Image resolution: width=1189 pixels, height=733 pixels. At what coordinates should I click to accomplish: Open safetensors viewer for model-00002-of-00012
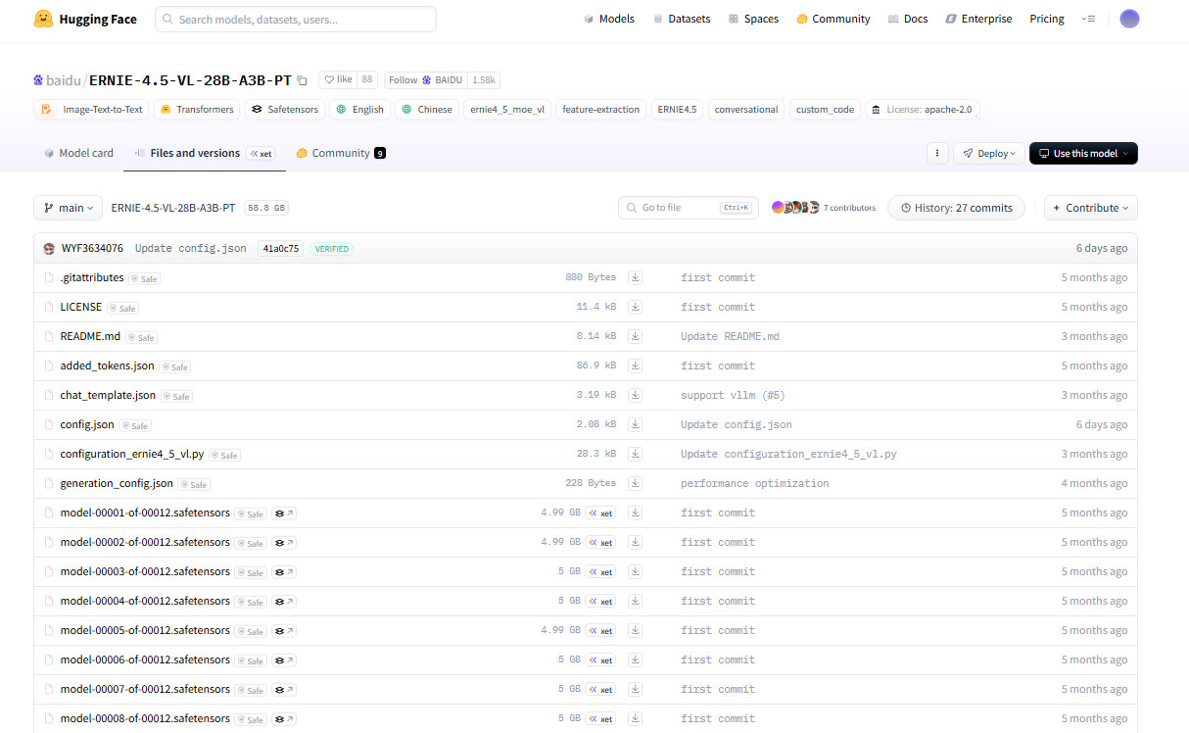[x=284, y=543]
